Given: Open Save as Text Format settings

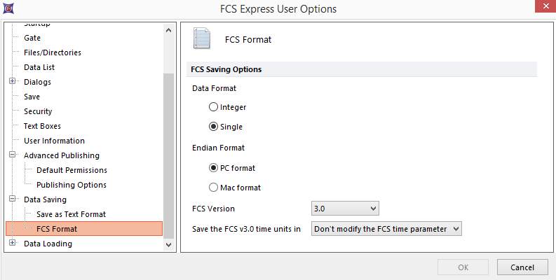Looking at the screenshot, I should pyautogui.click(x=71, y=214).
